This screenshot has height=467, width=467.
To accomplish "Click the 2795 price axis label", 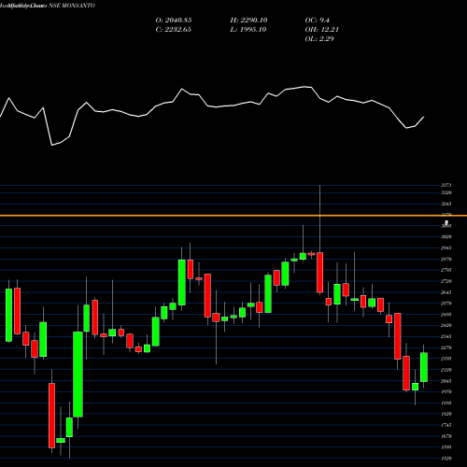I will click(446, 270).
